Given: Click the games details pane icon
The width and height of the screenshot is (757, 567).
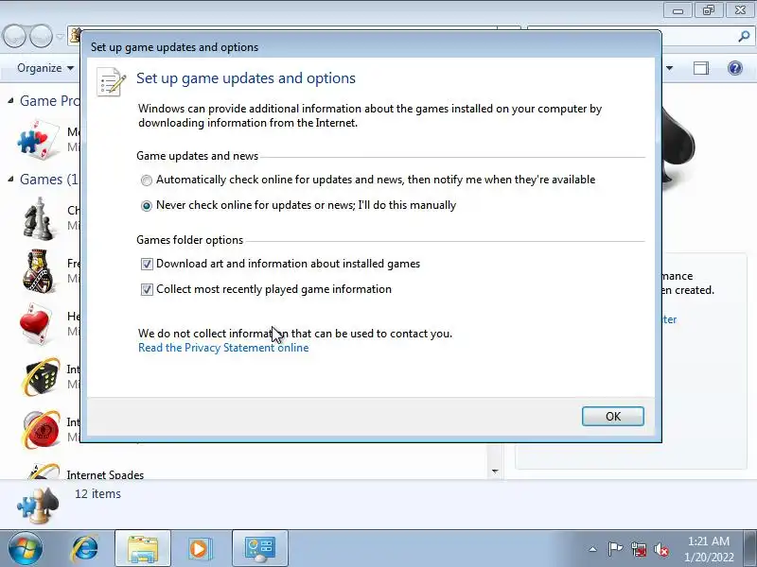Looking at the screenshot, I should tap(38, 506).
